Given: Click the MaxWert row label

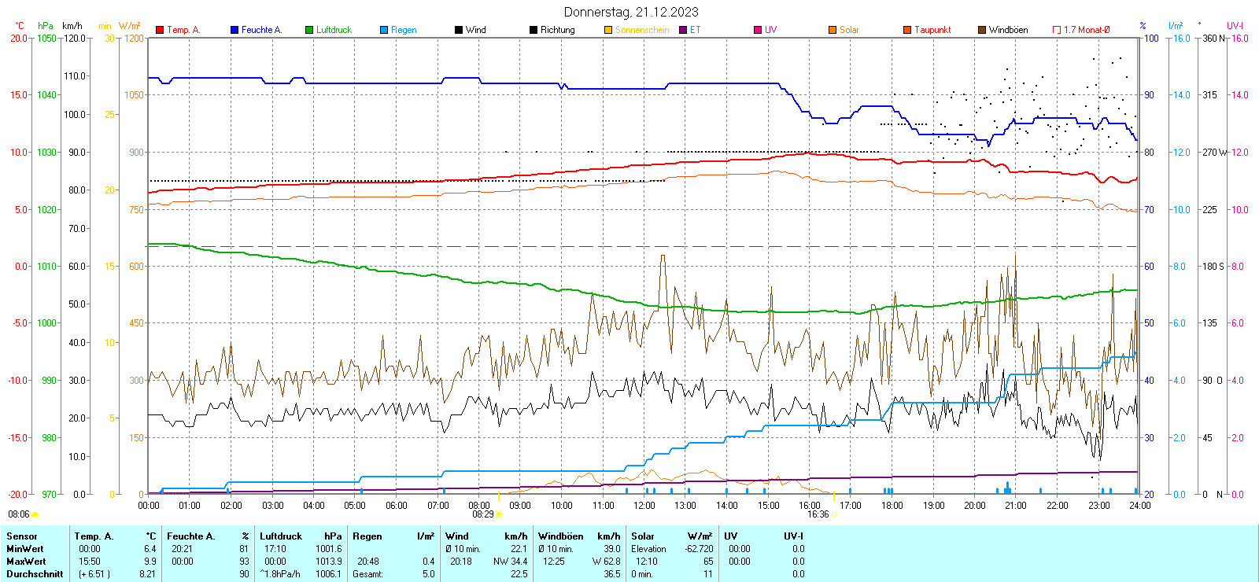Looking at the screenshot, I should click(x=26, y=562).
